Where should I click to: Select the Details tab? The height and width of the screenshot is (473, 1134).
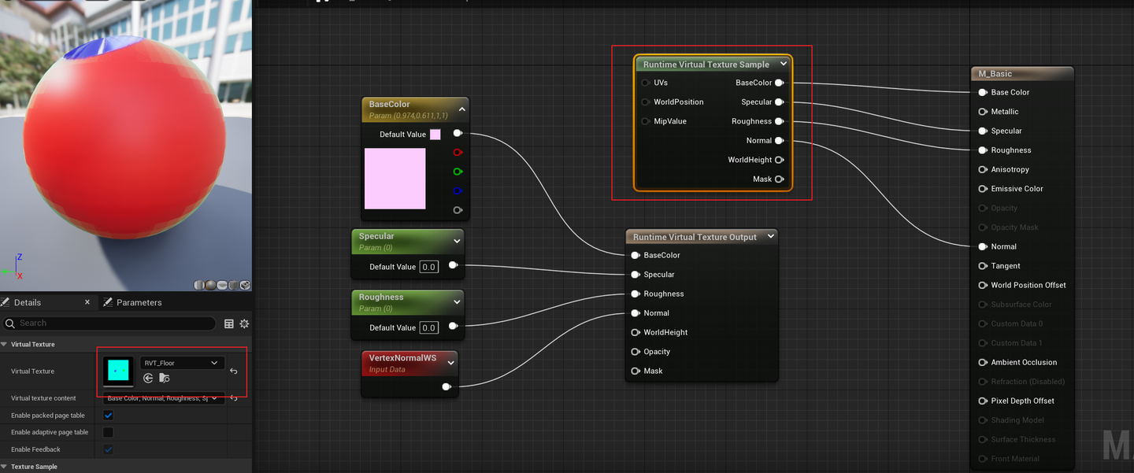[28, 302]
